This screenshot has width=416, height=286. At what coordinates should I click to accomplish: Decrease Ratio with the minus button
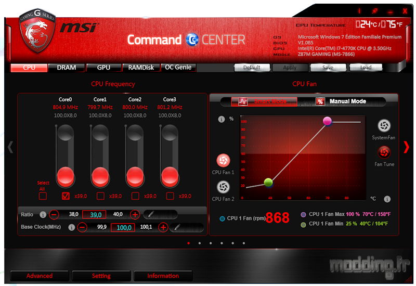pos(54,214)
